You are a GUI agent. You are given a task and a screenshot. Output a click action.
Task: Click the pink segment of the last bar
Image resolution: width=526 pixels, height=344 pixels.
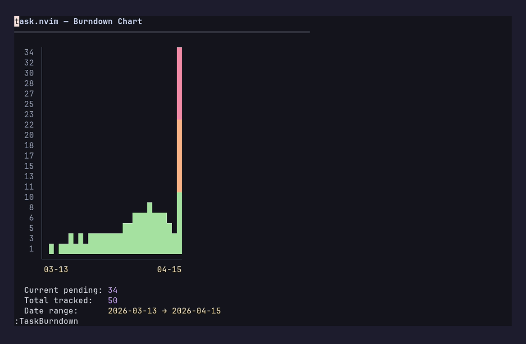coord(179,84)
